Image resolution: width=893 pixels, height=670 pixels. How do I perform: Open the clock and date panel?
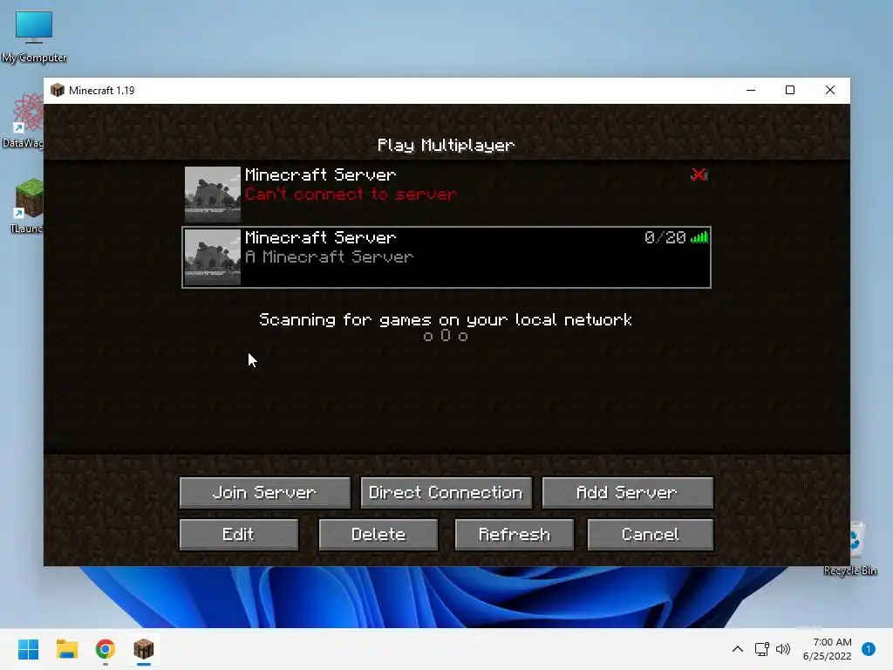point(828,649)
